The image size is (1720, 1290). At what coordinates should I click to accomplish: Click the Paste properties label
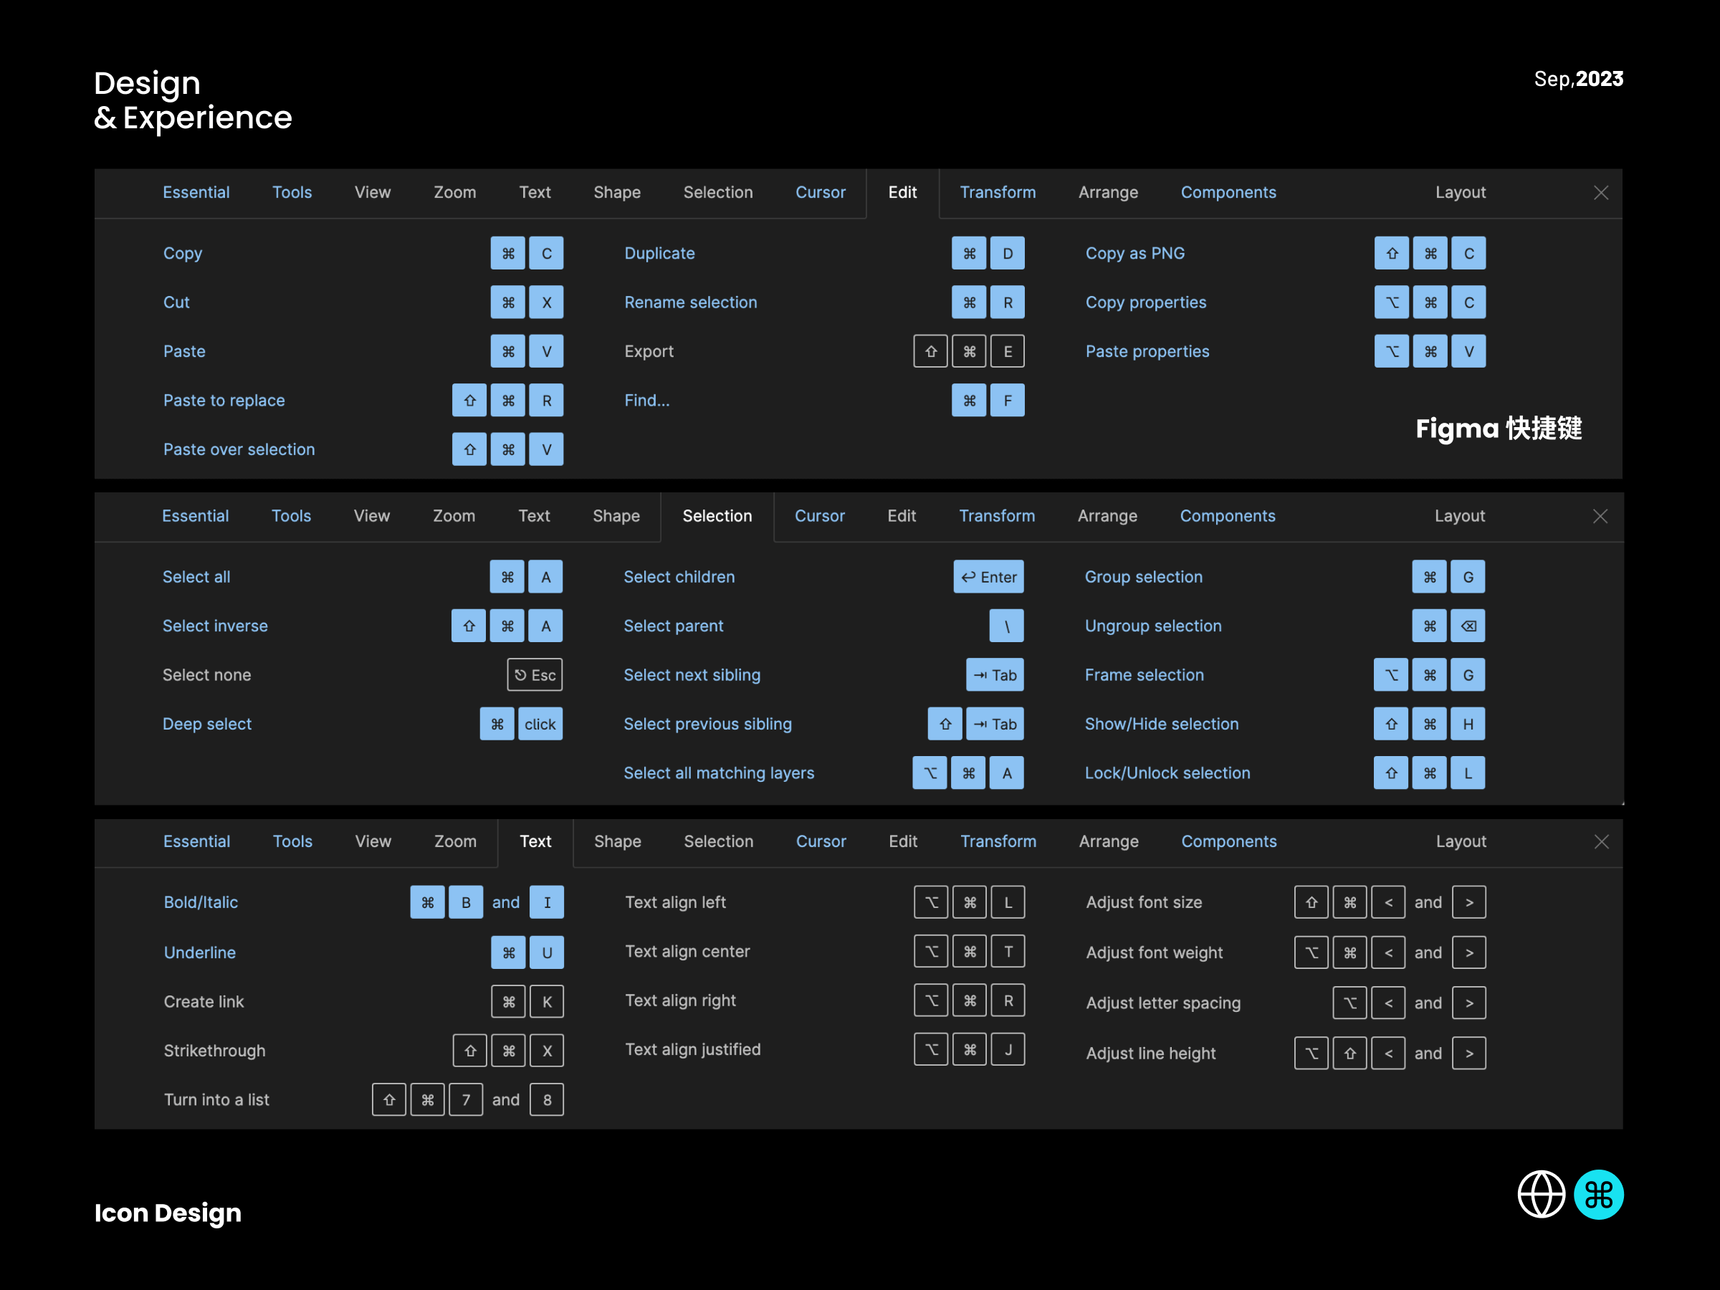click(x=1147, y=351)
